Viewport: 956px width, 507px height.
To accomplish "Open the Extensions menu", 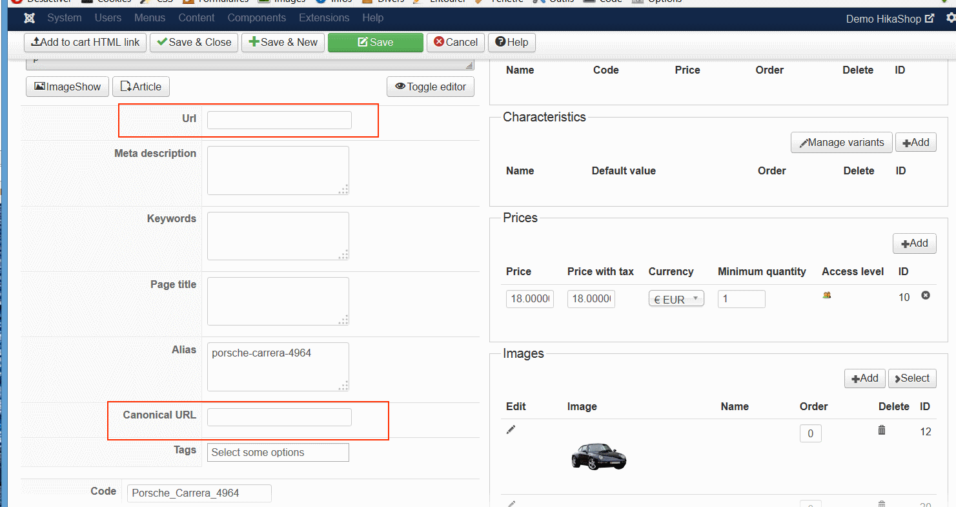I will 324,18.
